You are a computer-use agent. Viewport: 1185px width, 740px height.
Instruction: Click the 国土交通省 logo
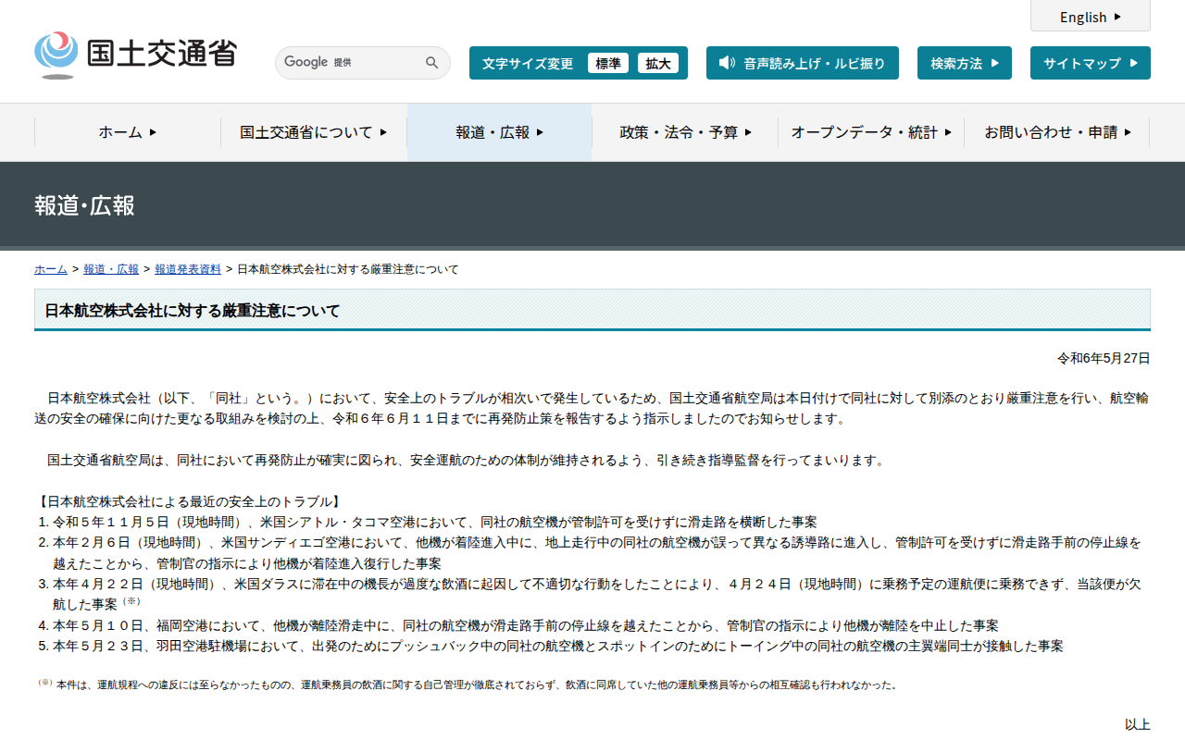(136, 55)
